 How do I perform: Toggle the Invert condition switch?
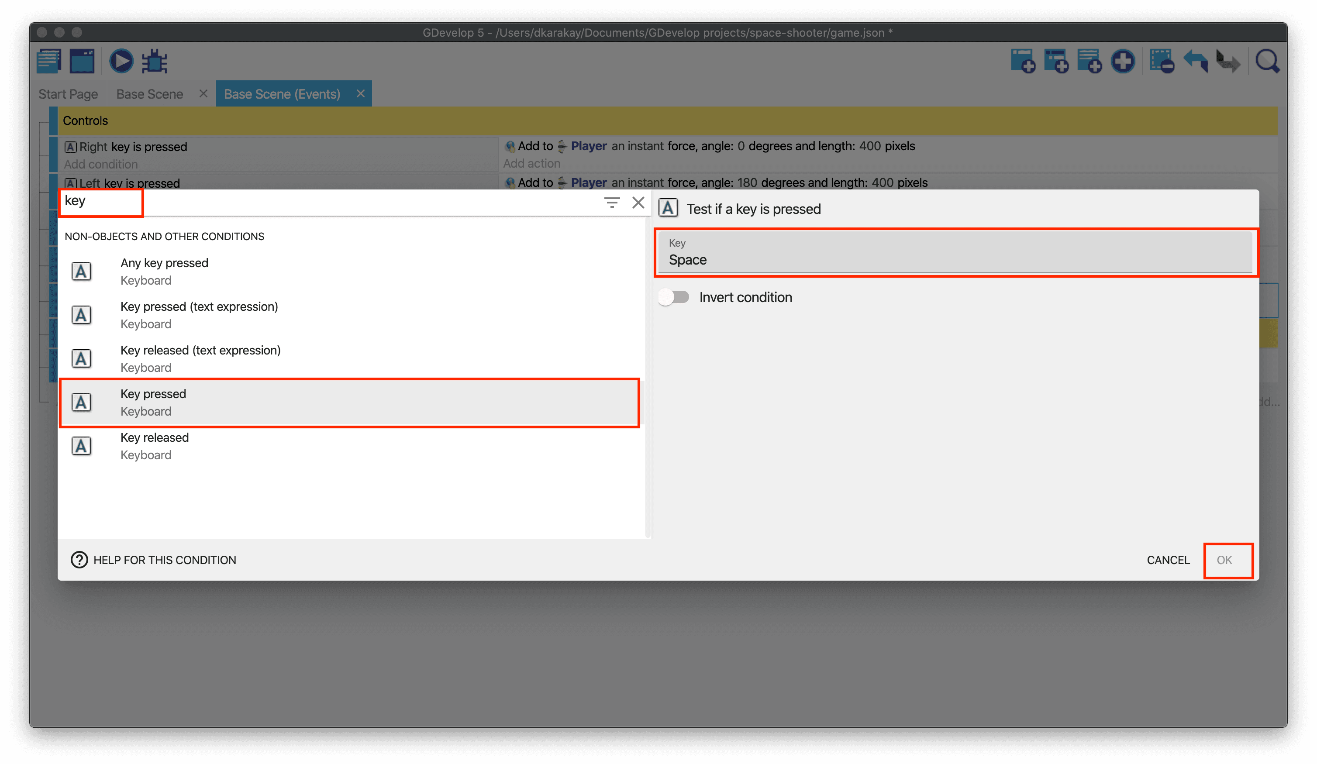(674, 297)
